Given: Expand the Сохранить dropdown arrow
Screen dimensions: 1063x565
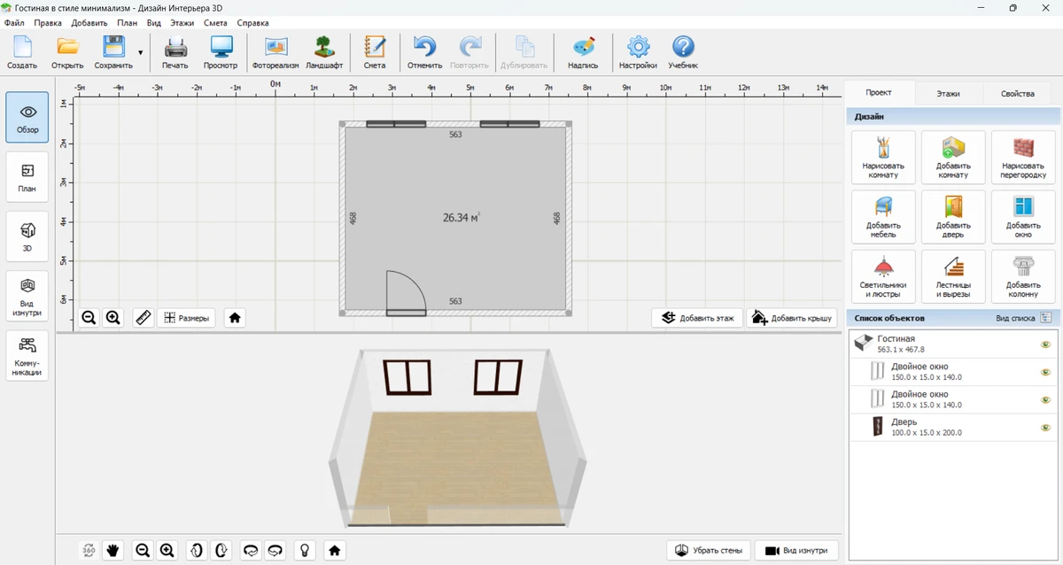Looking at the screenshot, I should (140, 53).
